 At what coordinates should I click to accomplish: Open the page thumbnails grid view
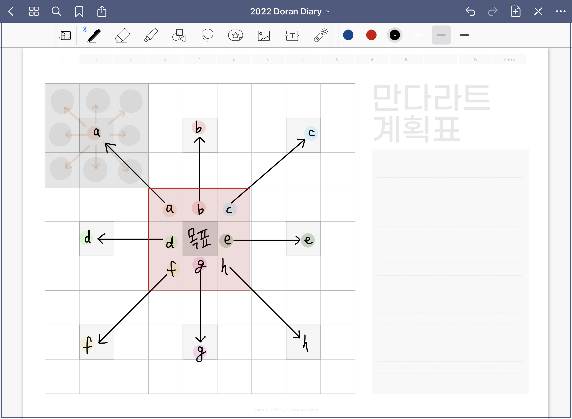click(34, 12)
